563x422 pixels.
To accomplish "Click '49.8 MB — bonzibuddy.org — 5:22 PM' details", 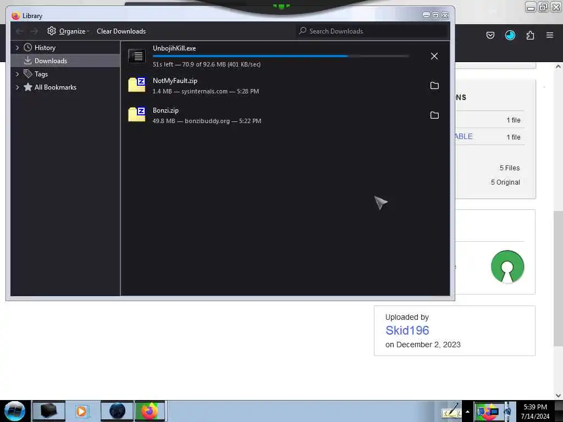I will (207, 121).
